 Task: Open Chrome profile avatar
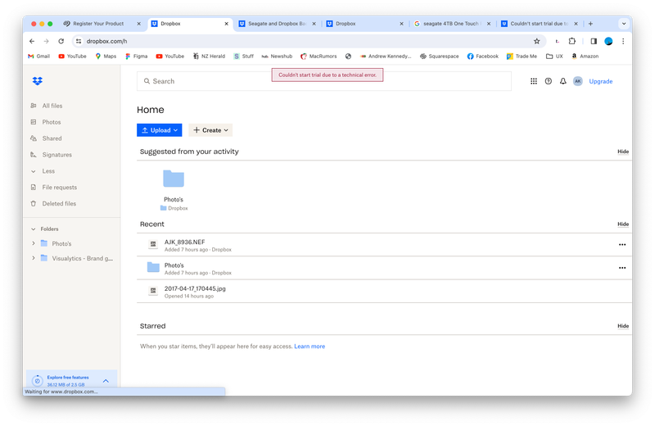click(608, 41)
